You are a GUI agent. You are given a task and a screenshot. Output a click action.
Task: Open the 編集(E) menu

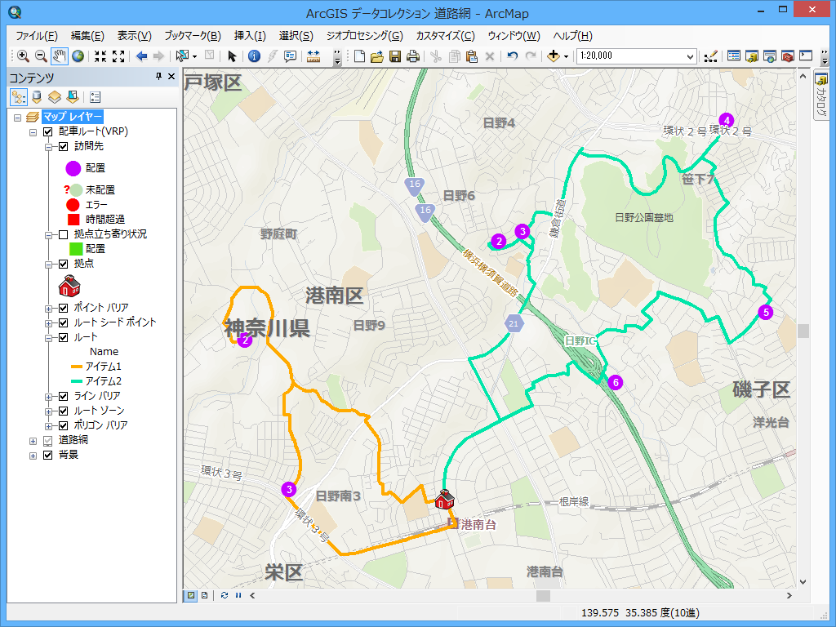coord(87,36)
